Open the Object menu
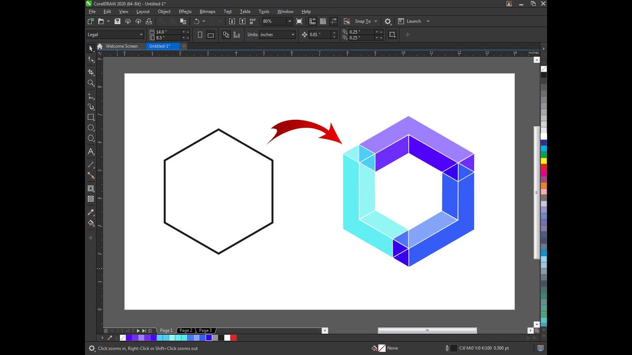The width and height of the screenshot is (632, 355). click(164, 11)
